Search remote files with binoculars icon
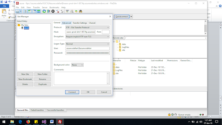The width and height of the screenshot is (222, 125). coord(80,11)
